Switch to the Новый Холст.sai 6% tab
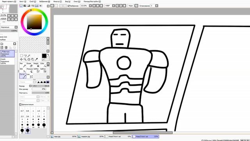The width and height of the screenshot is (250, 141). (x=118, y=137)
